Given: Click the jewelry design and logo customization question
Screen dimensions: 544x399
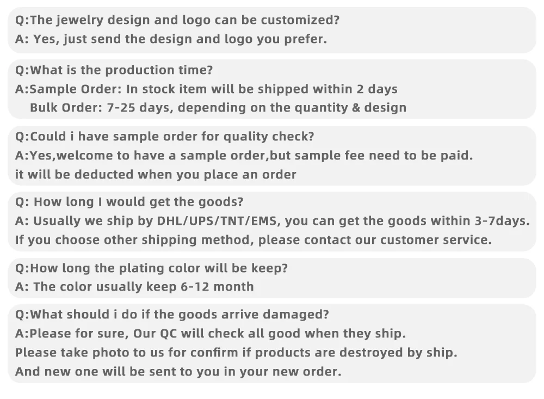Looking at the screenshot, I should click(x=177, y=20).
